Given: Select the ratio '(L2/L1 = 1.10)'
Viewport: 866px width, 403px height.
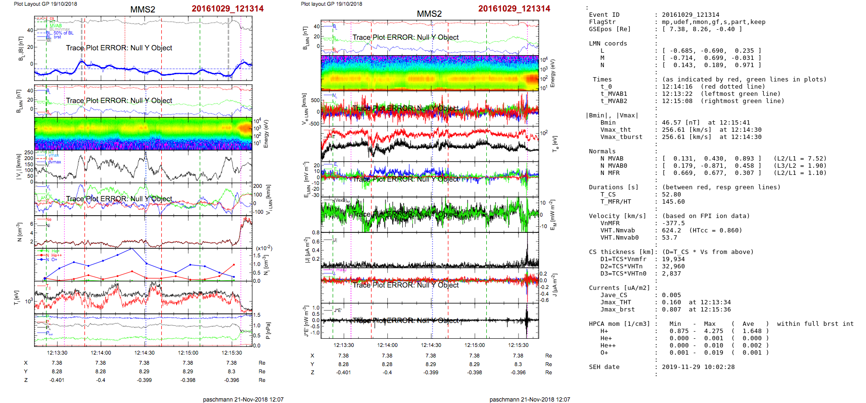Looking at the screenshot, I should tap(800, 173).
